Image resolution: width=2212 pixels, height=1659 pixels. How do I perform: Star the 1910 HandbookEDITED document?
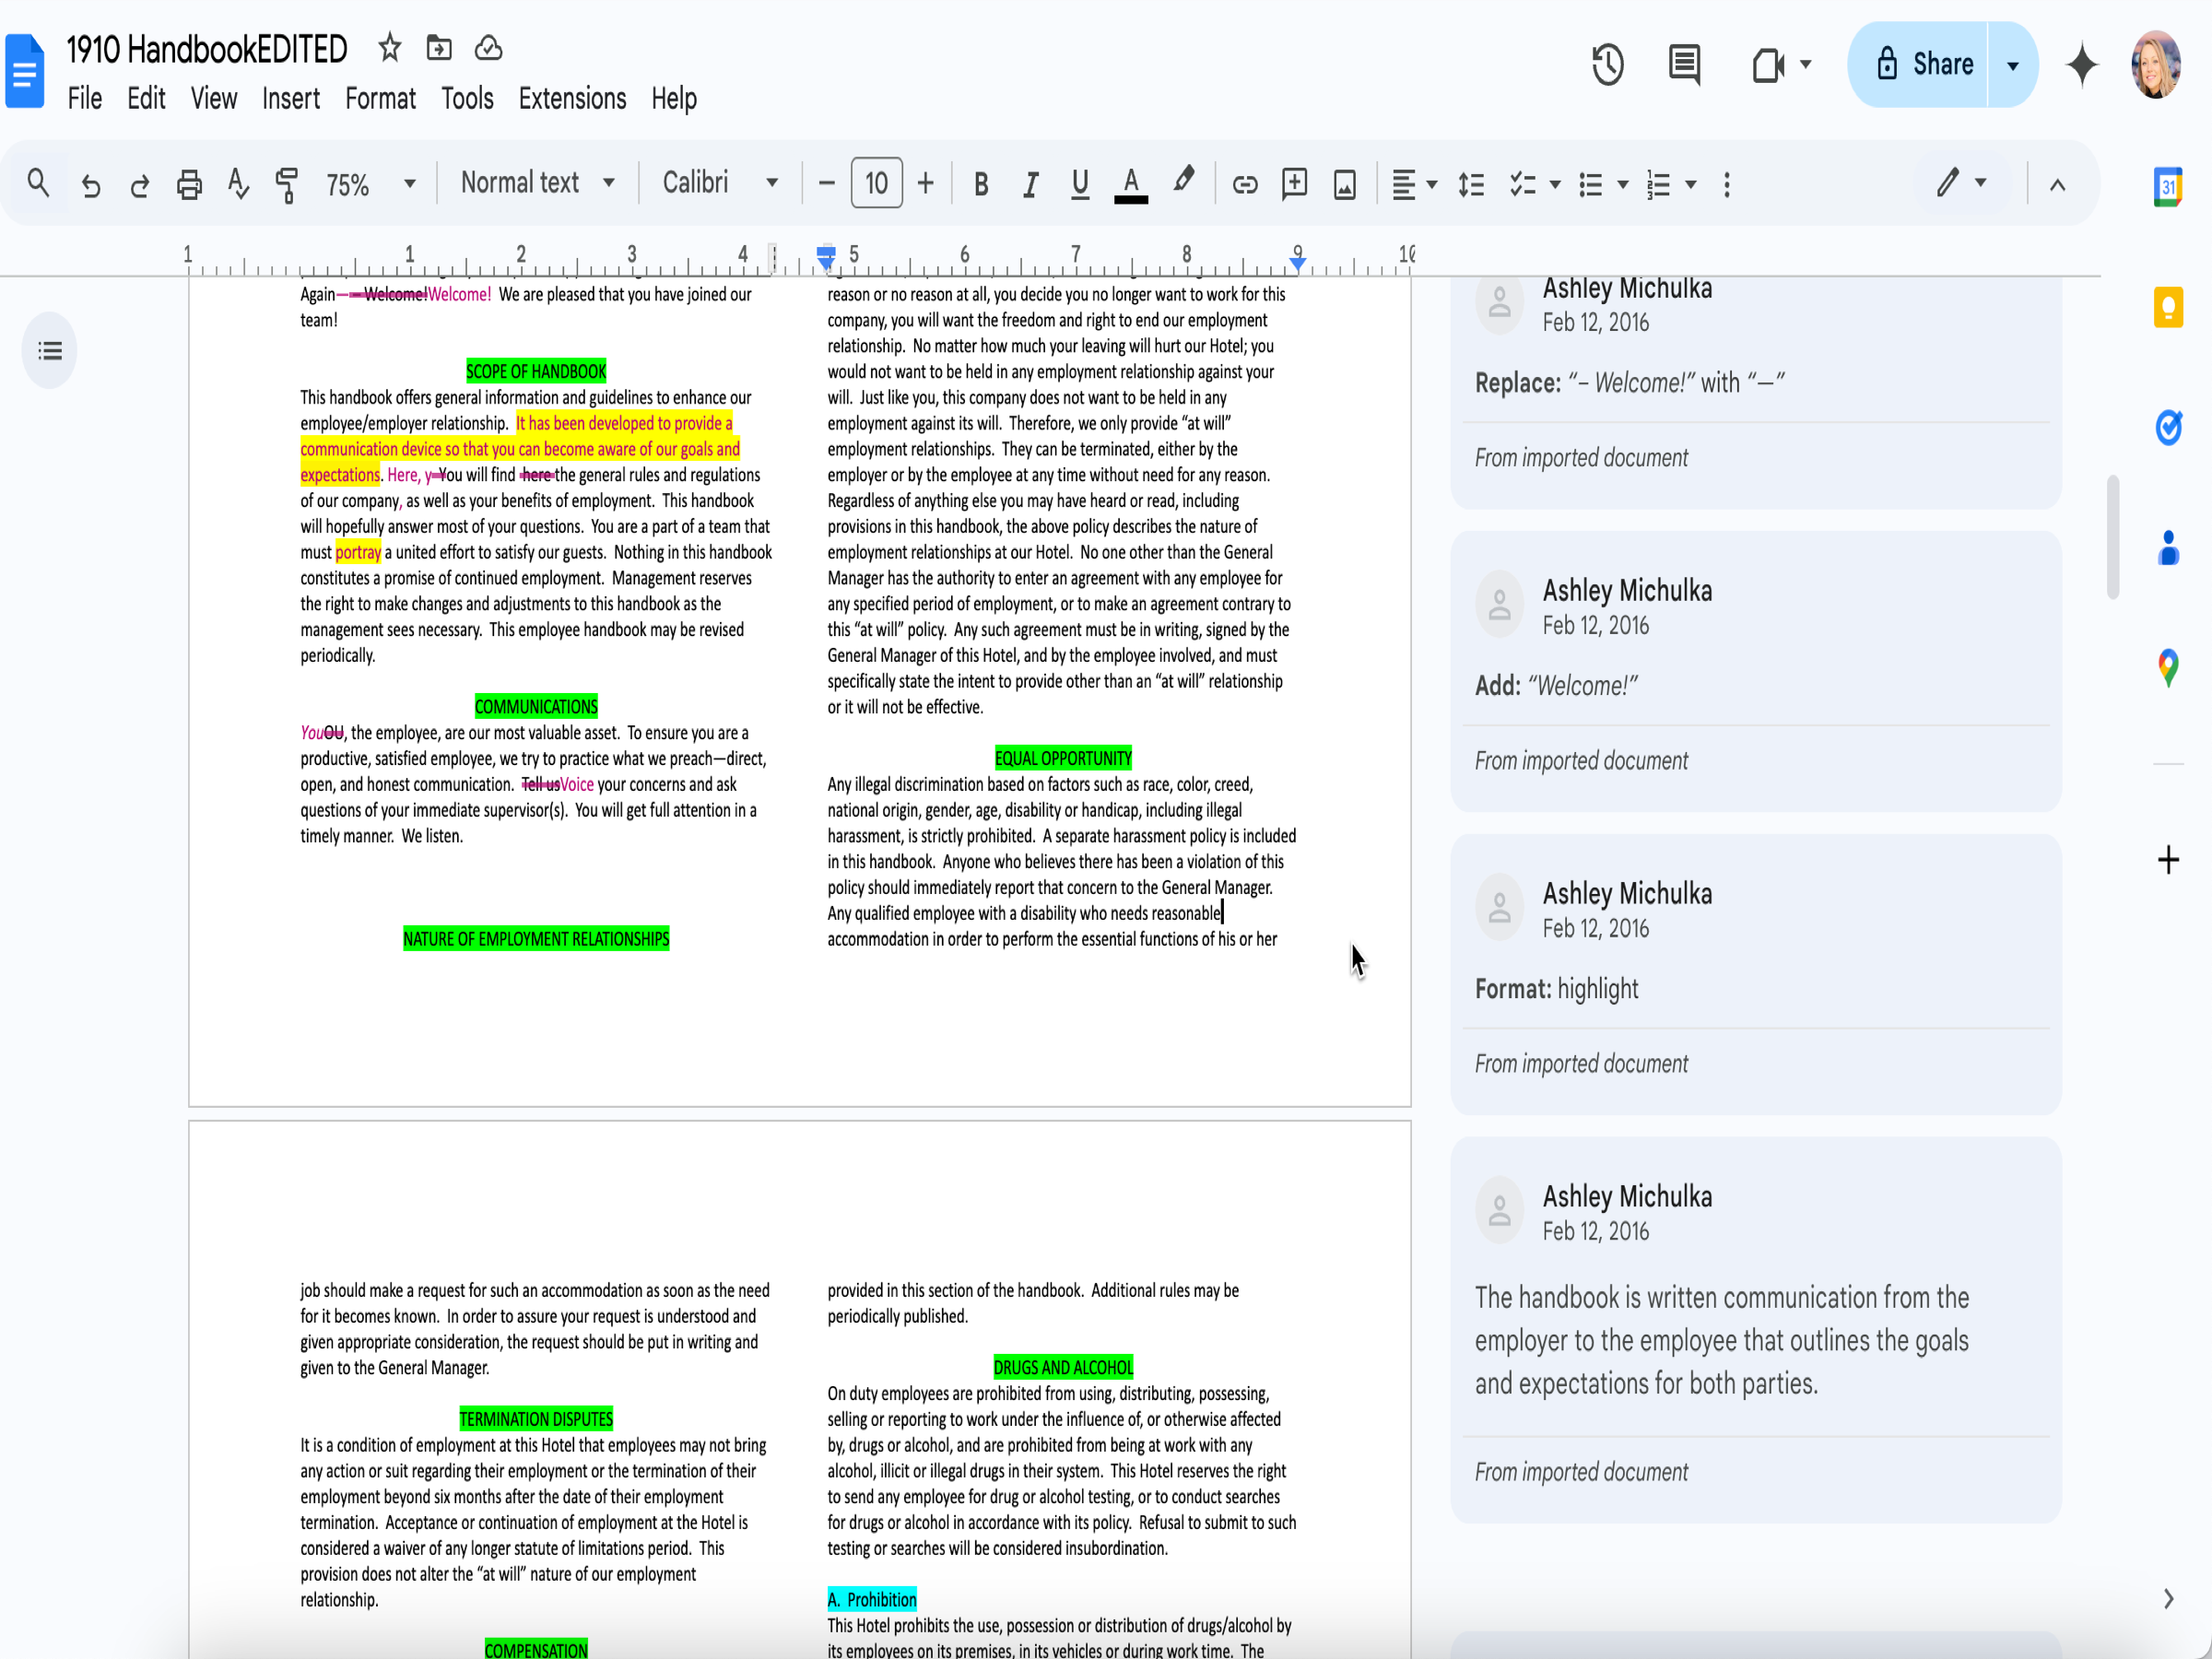pyautogui.click(x=389, y=48)
